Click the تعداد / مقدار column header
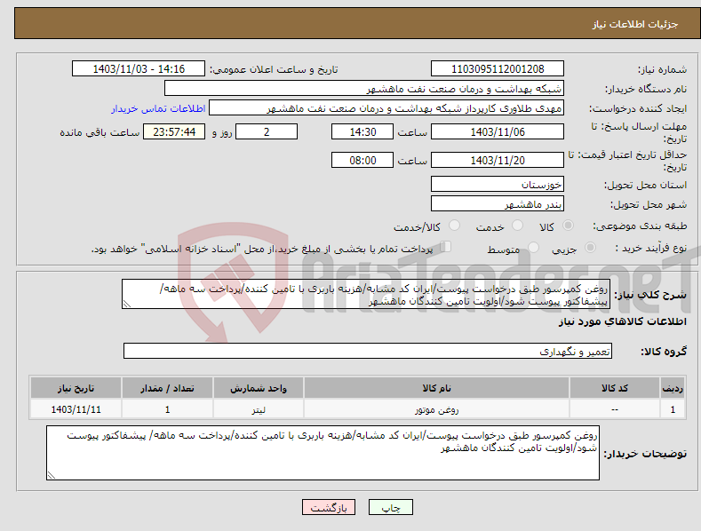Image resolution: width=701 pixels, height=531 pixels. [x=167, y=388]
